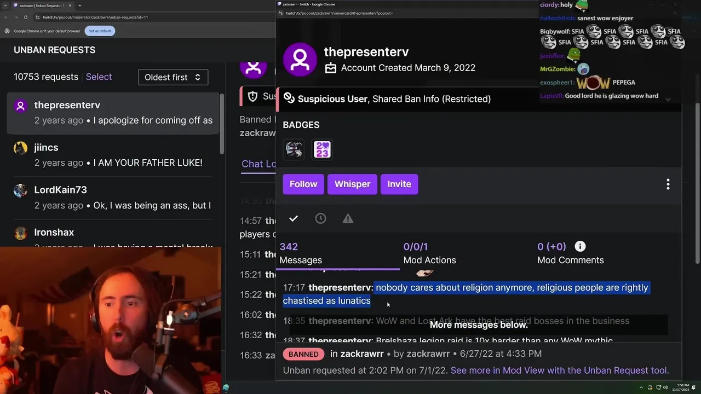Image resolution: width=701 pixels, height=394 pixels.
Task: Click the More messages below banner
Action: (x=479, y=325)
